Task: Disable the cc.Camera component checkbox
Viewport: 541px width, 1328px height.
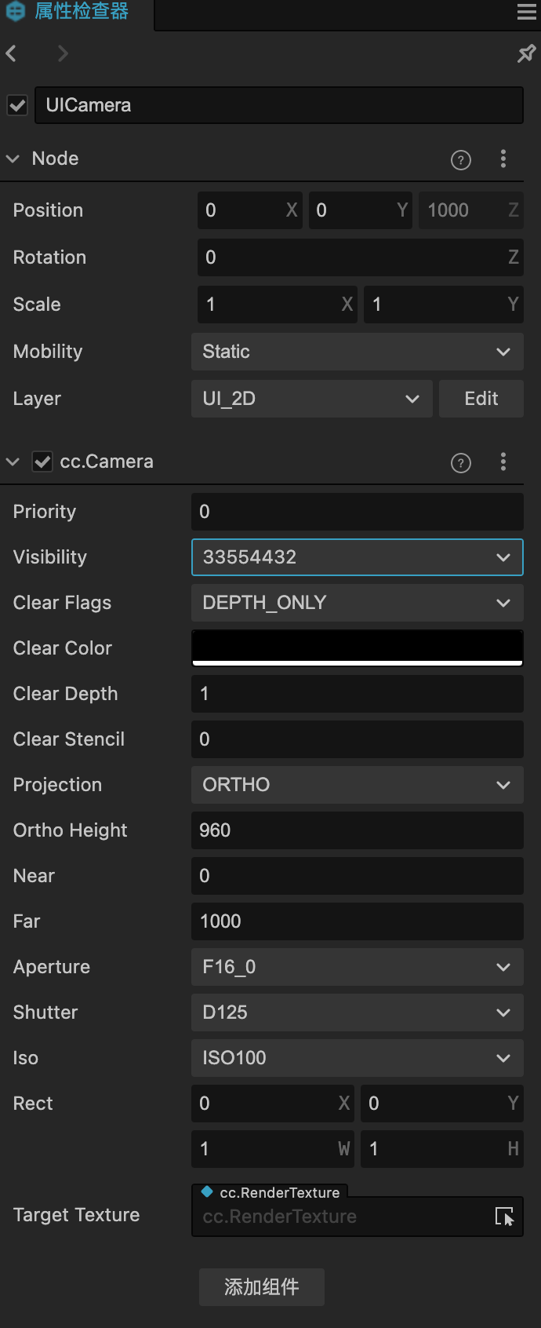Action: 42,462
